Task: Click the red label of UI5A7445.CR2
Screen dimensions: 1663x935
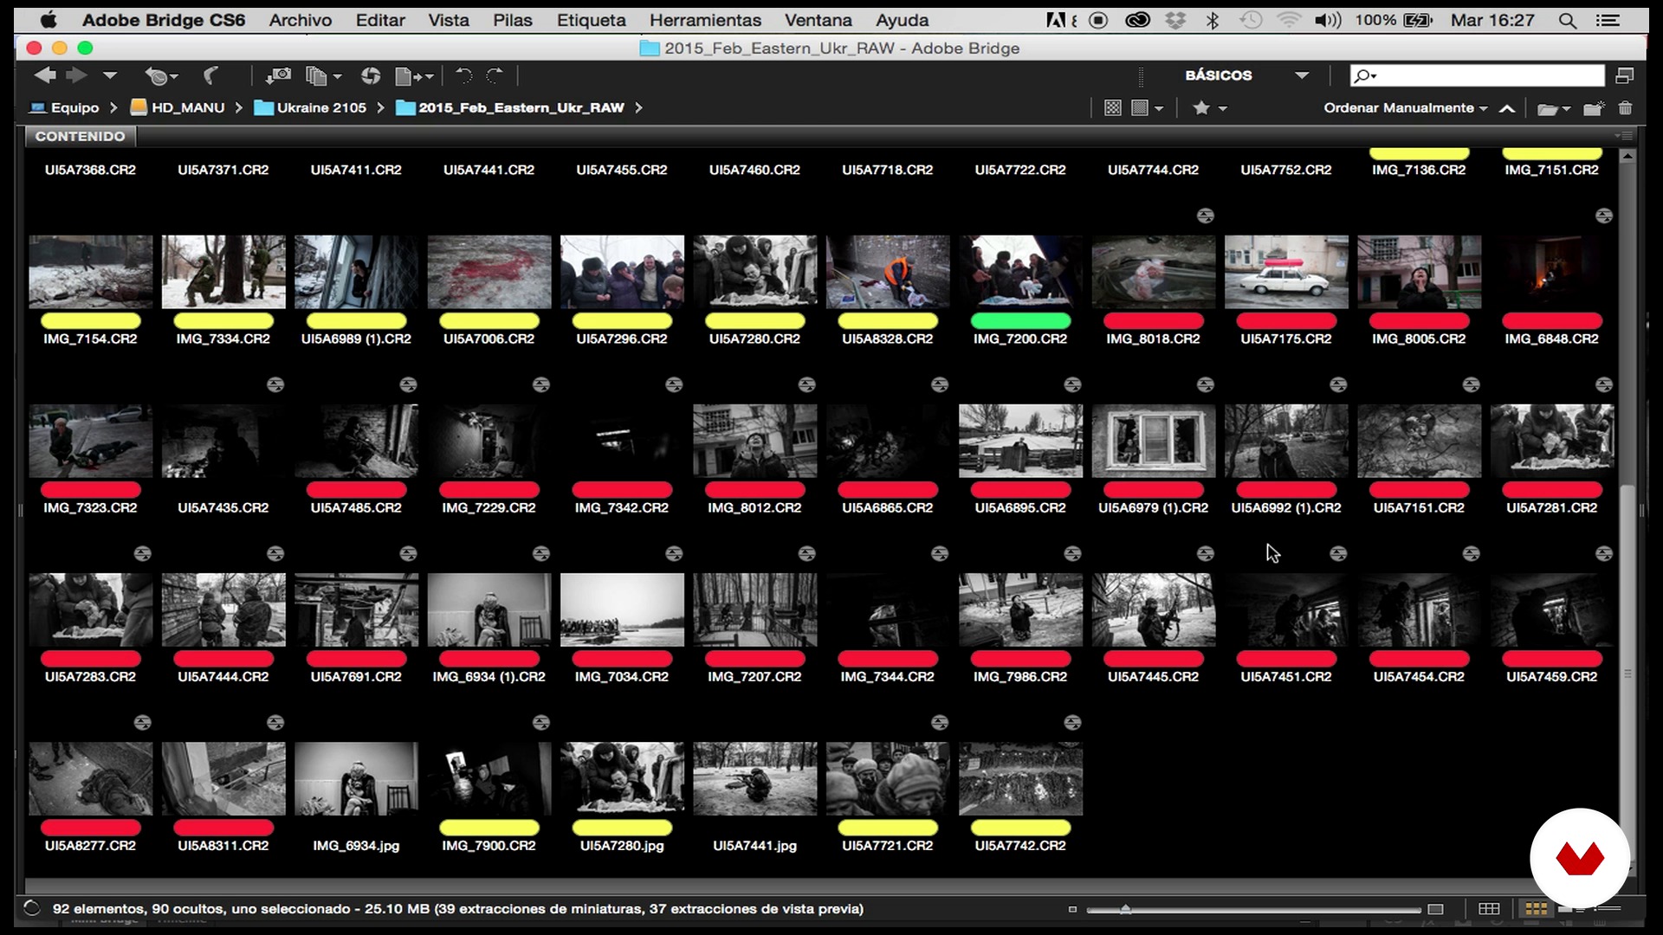Action: [x=1154, y=659]
